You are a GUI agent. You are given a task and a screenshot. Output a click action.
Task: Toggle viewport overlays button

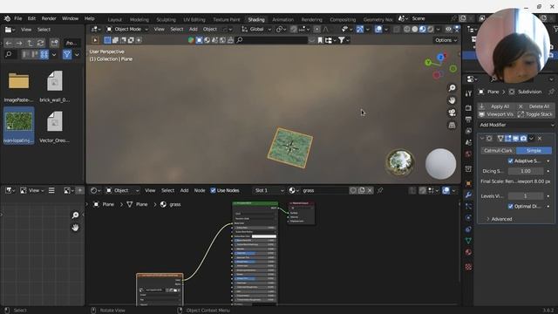[x=378, y=29]
